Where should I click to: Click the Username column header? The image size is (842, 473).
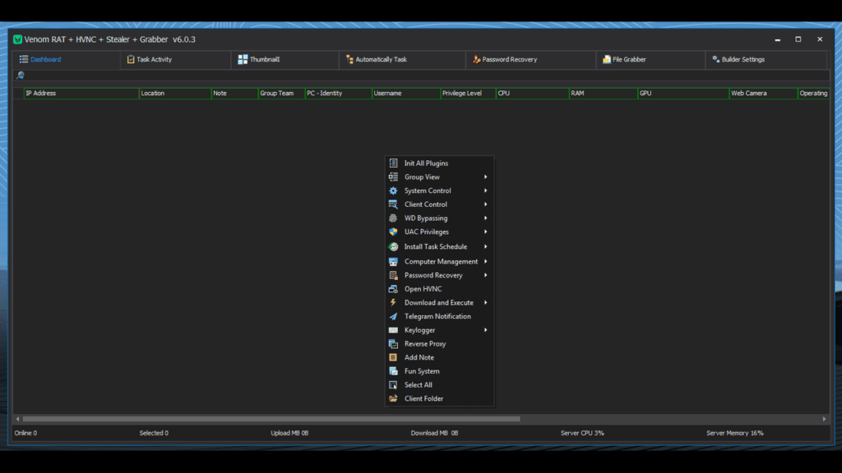(x=405, y=94)
